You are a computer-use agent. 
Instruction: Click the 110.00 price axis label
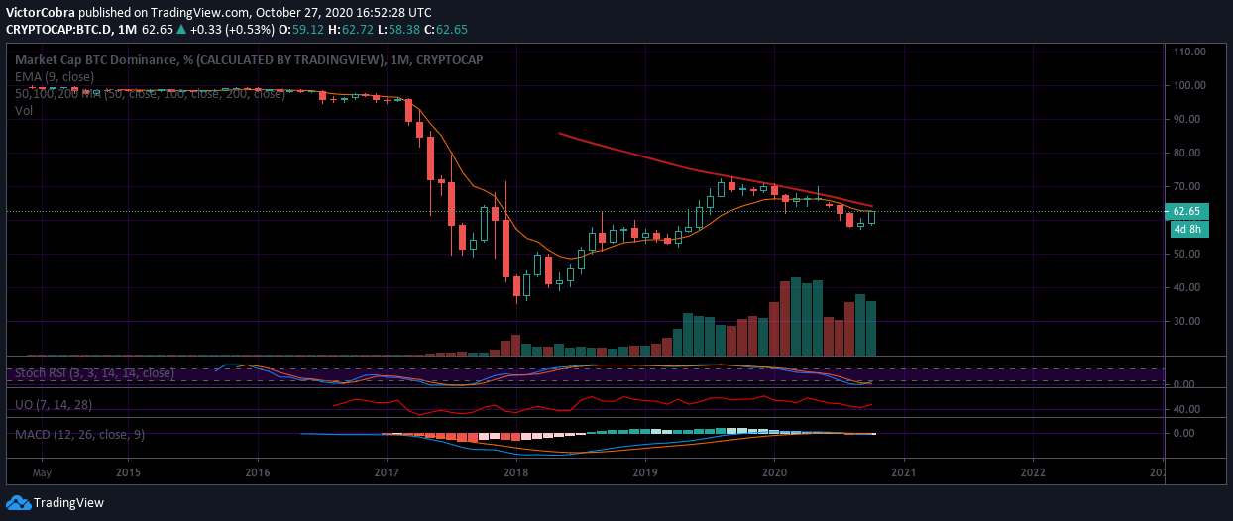(1188, 52)
